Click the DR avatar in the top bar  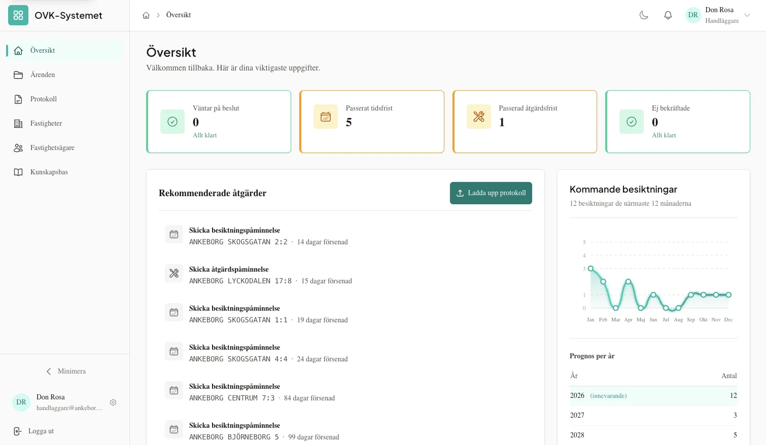[693, 15]
